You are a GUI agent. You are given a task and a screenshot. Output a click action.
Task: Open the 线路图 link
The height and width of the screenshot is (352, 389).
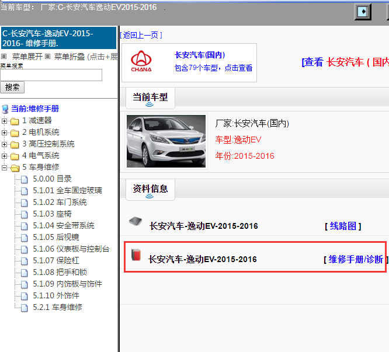point(343,226)
